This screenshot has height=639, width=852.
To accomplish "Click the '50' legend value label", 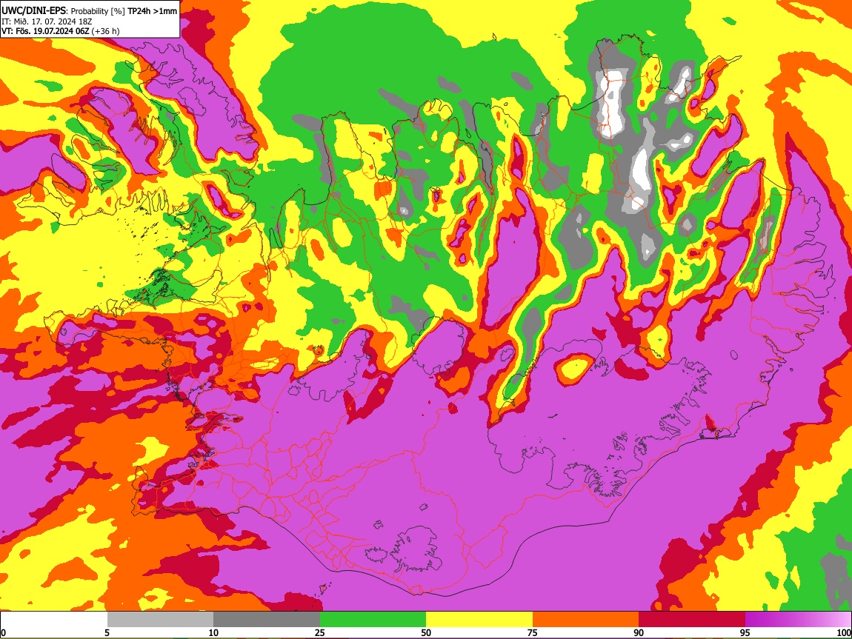I will [426, 633].
